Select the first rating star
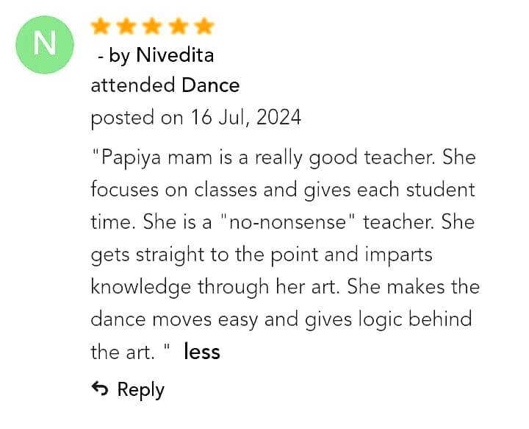The image size is (529, 429). point(101,27)
